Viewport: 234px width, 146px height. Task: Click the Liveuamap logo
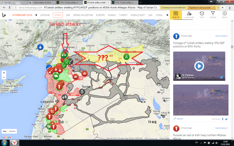4,15
